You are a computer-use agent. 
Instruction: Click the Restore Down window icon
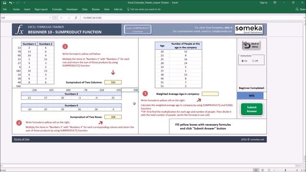coord(293,3)
